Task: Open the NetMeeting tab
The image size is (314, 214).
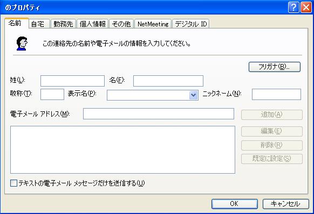Action: (153, 24)
